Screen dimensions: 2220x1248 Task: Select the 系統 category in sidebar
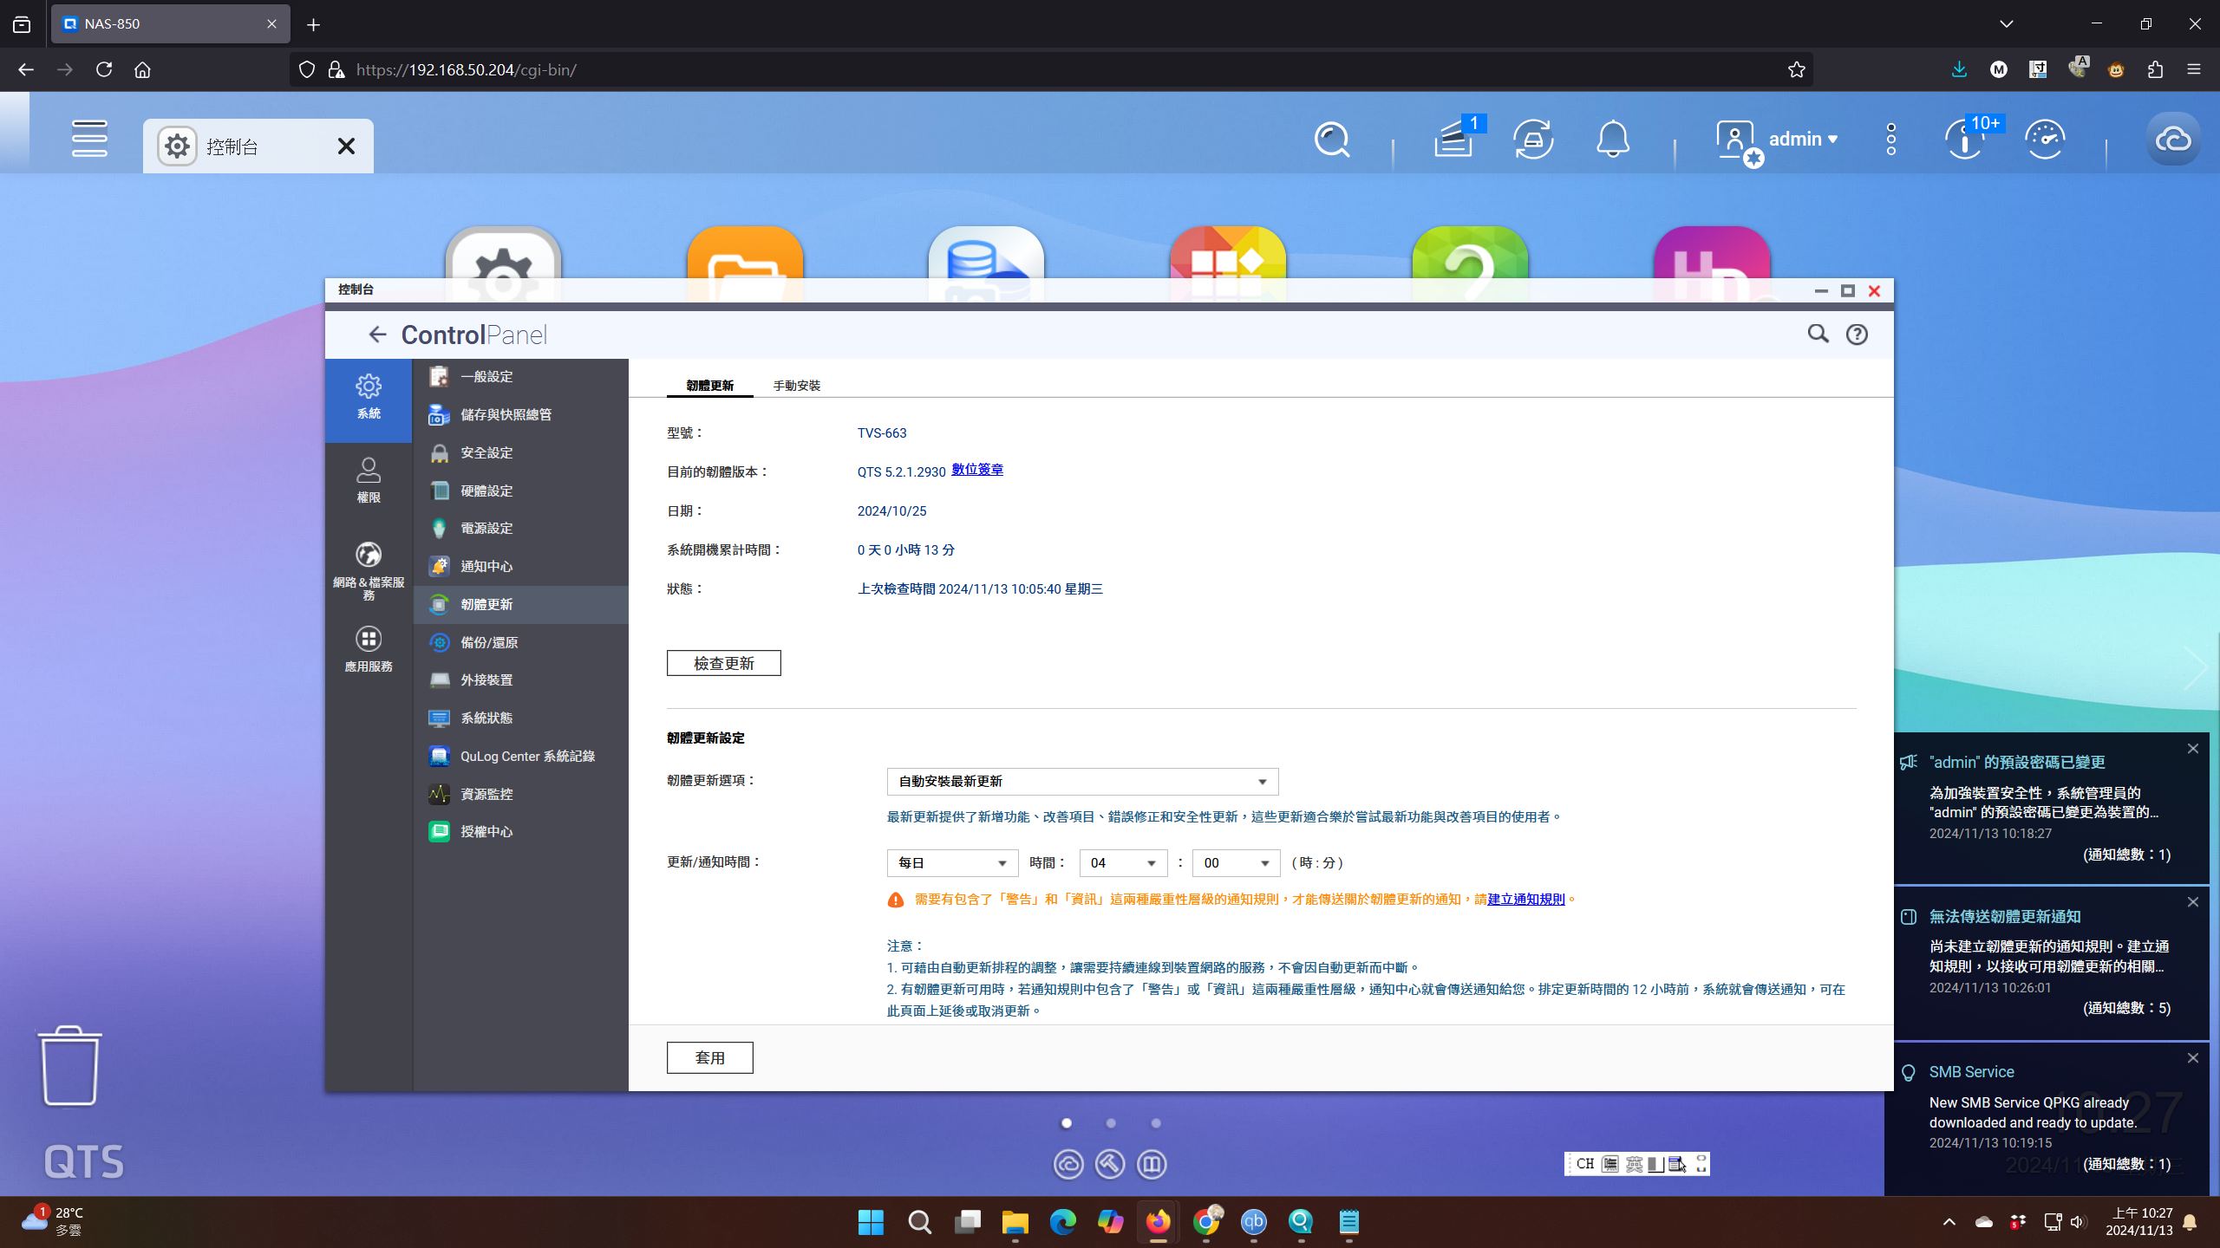[369, 399]
